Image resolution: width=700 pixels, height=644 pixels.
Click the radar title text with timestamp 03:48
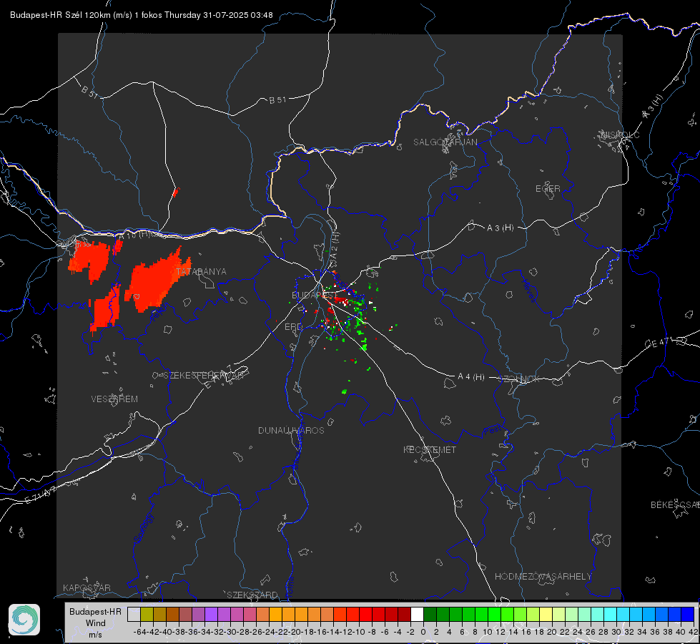pos(142,15)
